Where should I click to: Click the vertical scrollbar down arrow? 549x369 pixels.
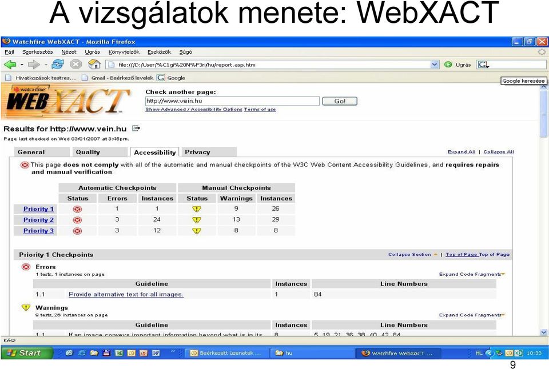coord(544,332)
